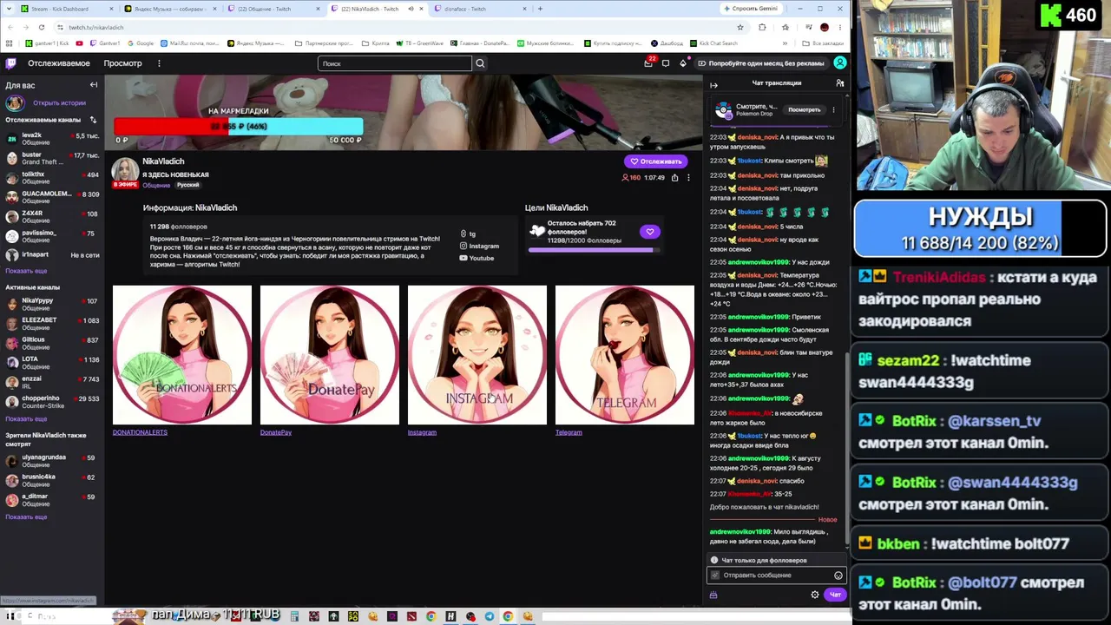Click the Русский language tag
This screenshot has width=1111, height=625.
point(188,185)
